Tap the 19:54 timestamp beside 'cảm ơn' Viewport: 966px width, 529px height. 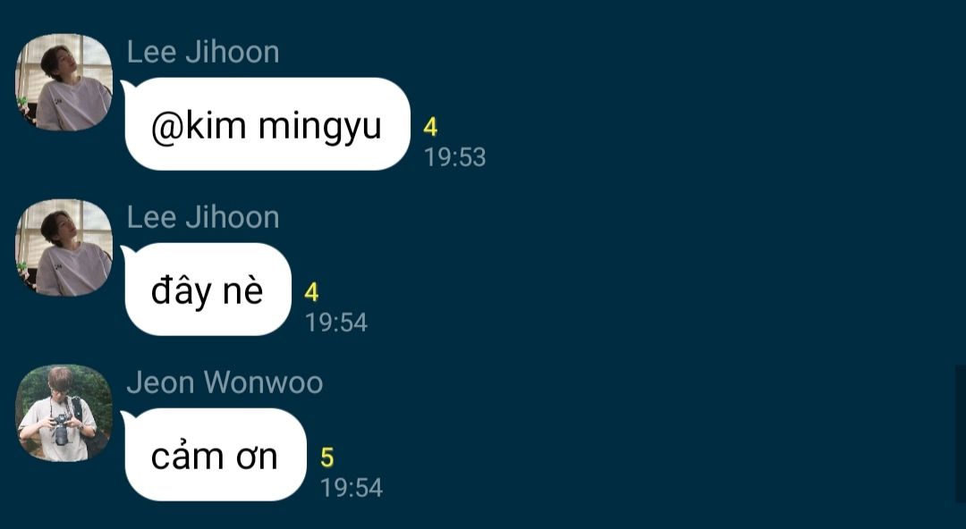352,488
